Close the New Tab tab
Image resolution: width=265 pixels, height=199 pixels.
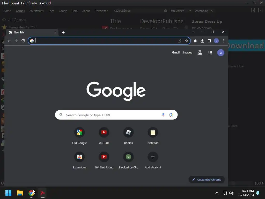coord(55,32)
